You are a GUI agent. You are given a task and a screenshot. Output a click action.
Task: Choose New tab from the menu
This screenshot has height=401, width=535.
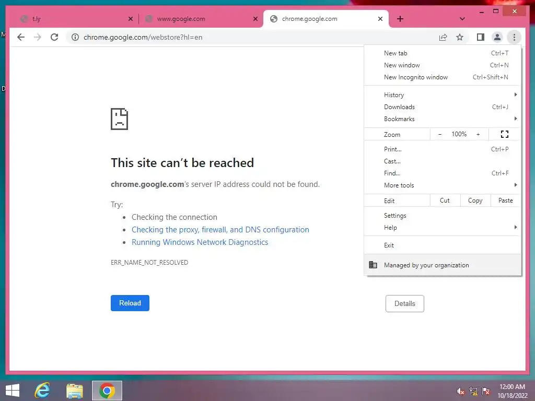(443, 53)
